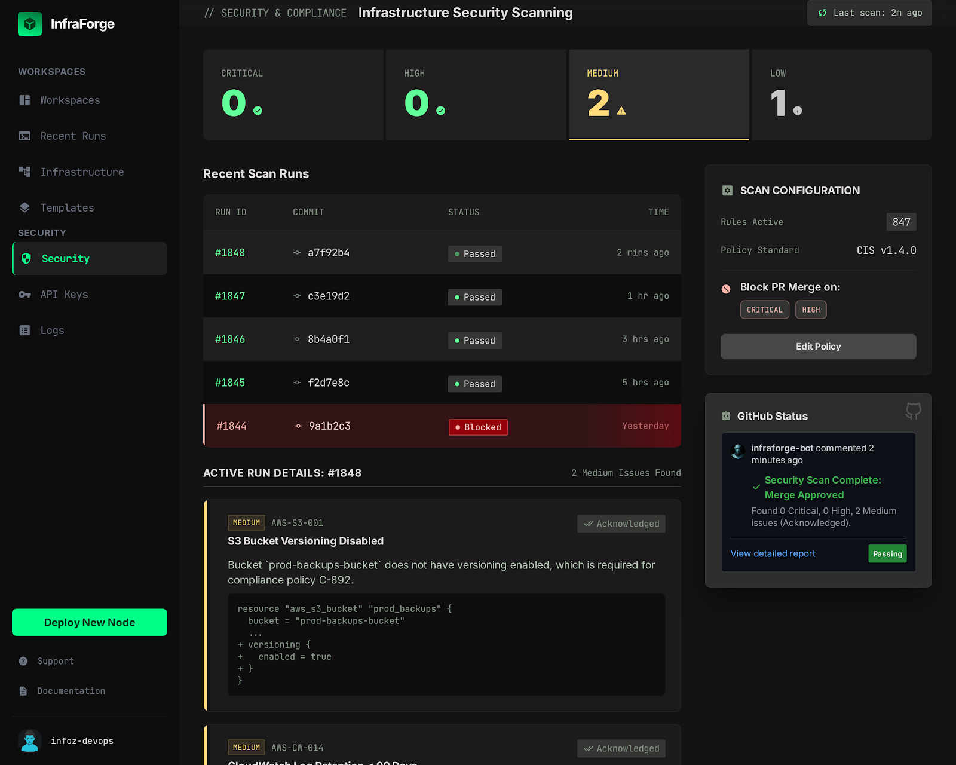Click the Infrastructure tree icon
The height and width of the screenshot is (765, 956).
24,172
